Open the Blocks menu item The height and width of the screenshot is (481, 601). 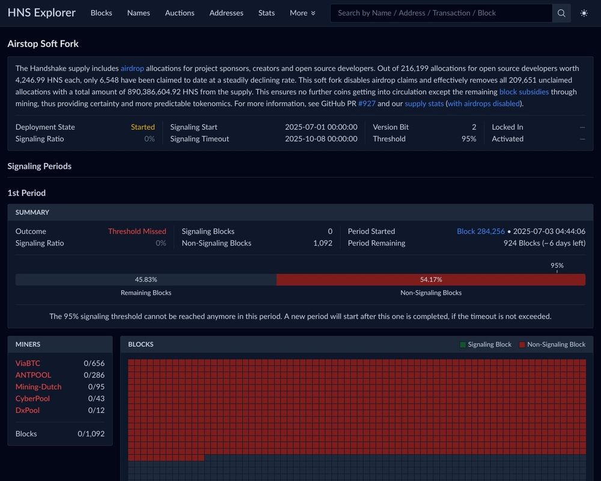(x=101, y=13)
